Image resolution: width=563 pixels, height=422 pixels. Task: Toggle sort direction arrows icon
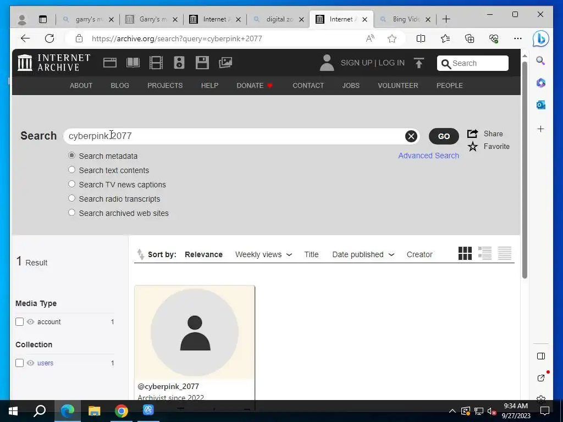pyautogui.click(x=140, y=254)
